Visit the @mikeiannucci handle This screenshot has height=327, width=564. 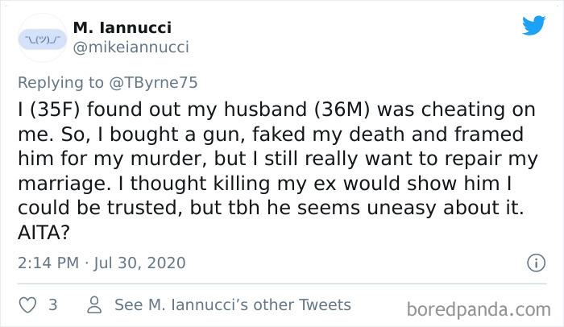pos(131,48)
